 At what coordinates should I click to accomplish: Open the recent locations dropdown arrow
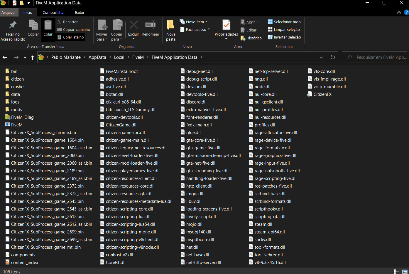25,57
